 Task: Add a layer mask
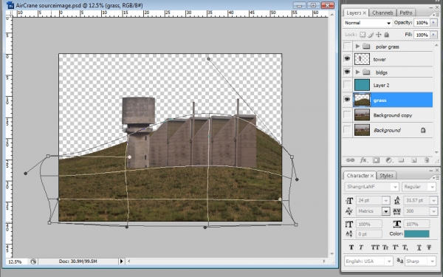click(376, 160)
